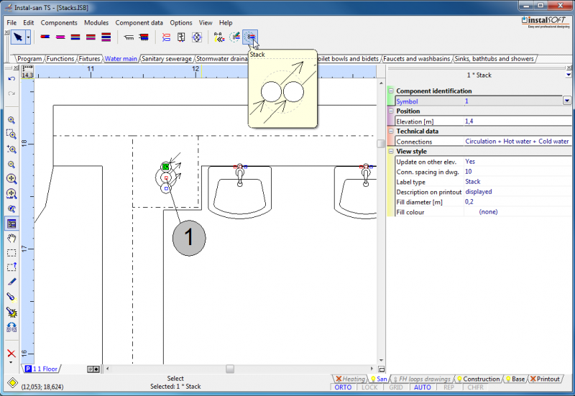Screen dimensions: 575x396
Task: Select the rectangle with question mark tool
Action: pos(11,267)
